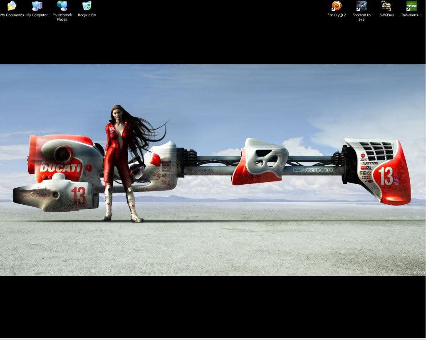Viewport: 426px width, 340px height.
Task: Select the Far Cry 2 shortcut icon
Action: pyautogui.click(x=337, y=6)
